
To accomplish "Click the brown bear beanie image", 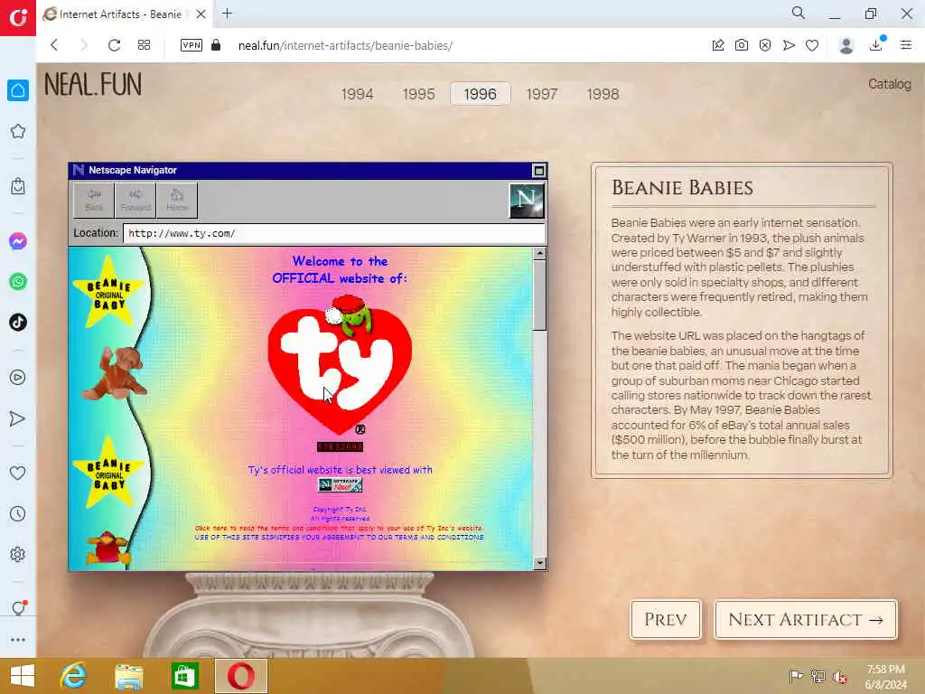I will [115, 373].
